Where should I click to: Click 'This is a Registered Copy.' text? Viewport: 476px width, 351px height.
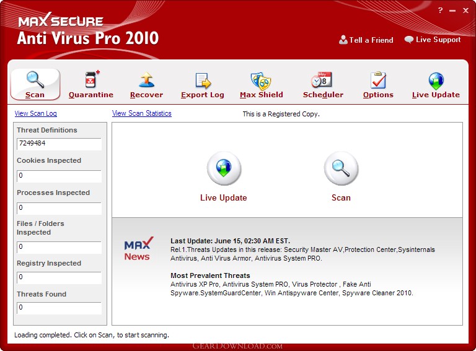(x=281, y=114)
